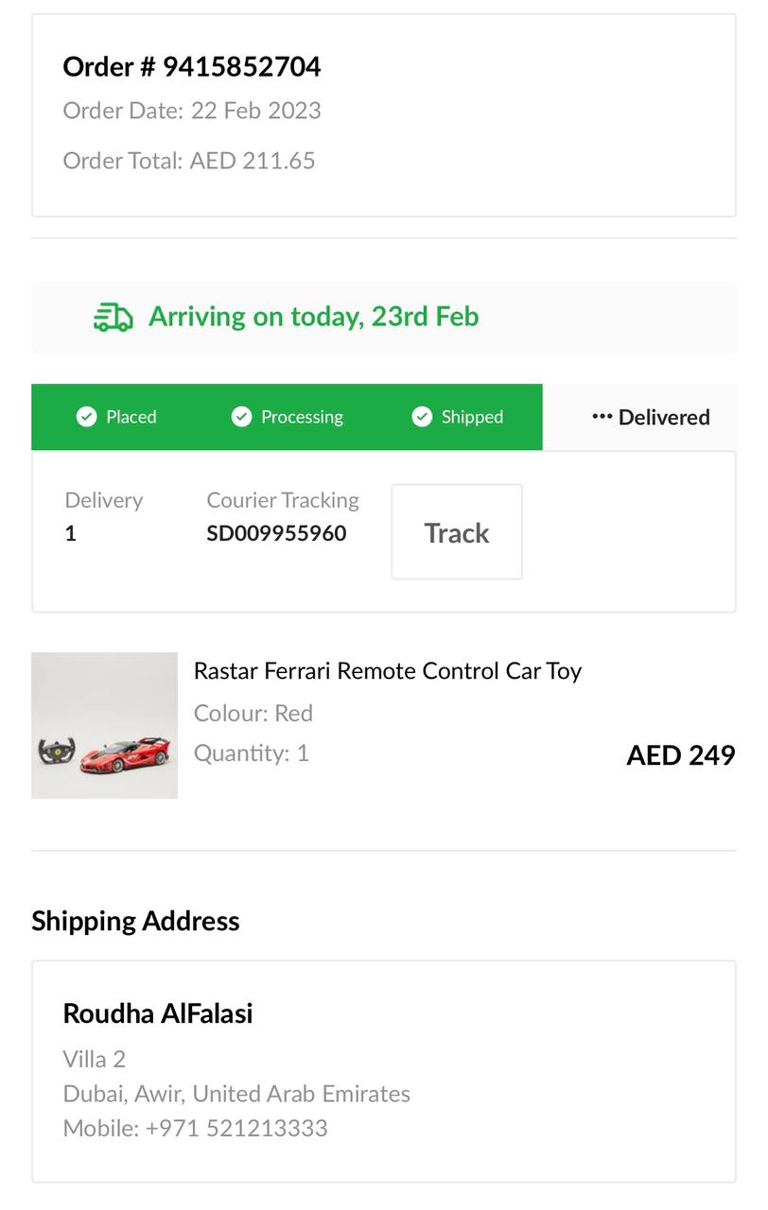Open Rastar Ferrari Remote Control Car Toy link
The image size is (768, 1210).
pyautogui.click(x=387, y=671)
